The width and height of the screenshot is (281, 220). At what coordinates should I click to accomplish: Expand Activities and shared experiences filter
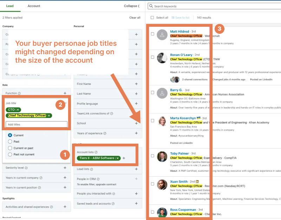(x=65, y=207)
